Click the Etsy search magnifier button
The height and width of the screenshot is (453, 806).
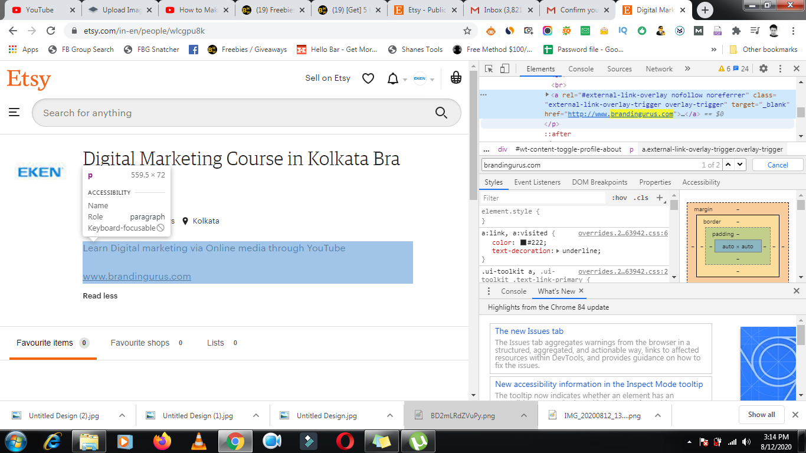tap(441, 113)
